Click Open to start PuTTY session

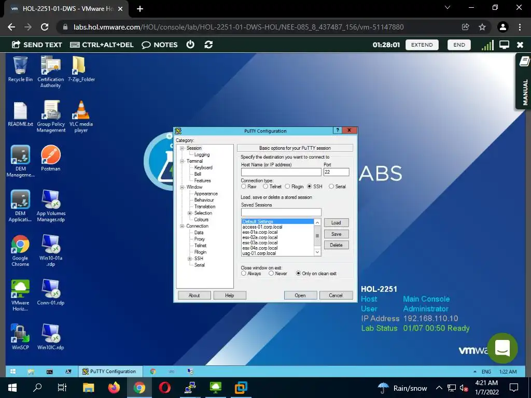point(300,295)
